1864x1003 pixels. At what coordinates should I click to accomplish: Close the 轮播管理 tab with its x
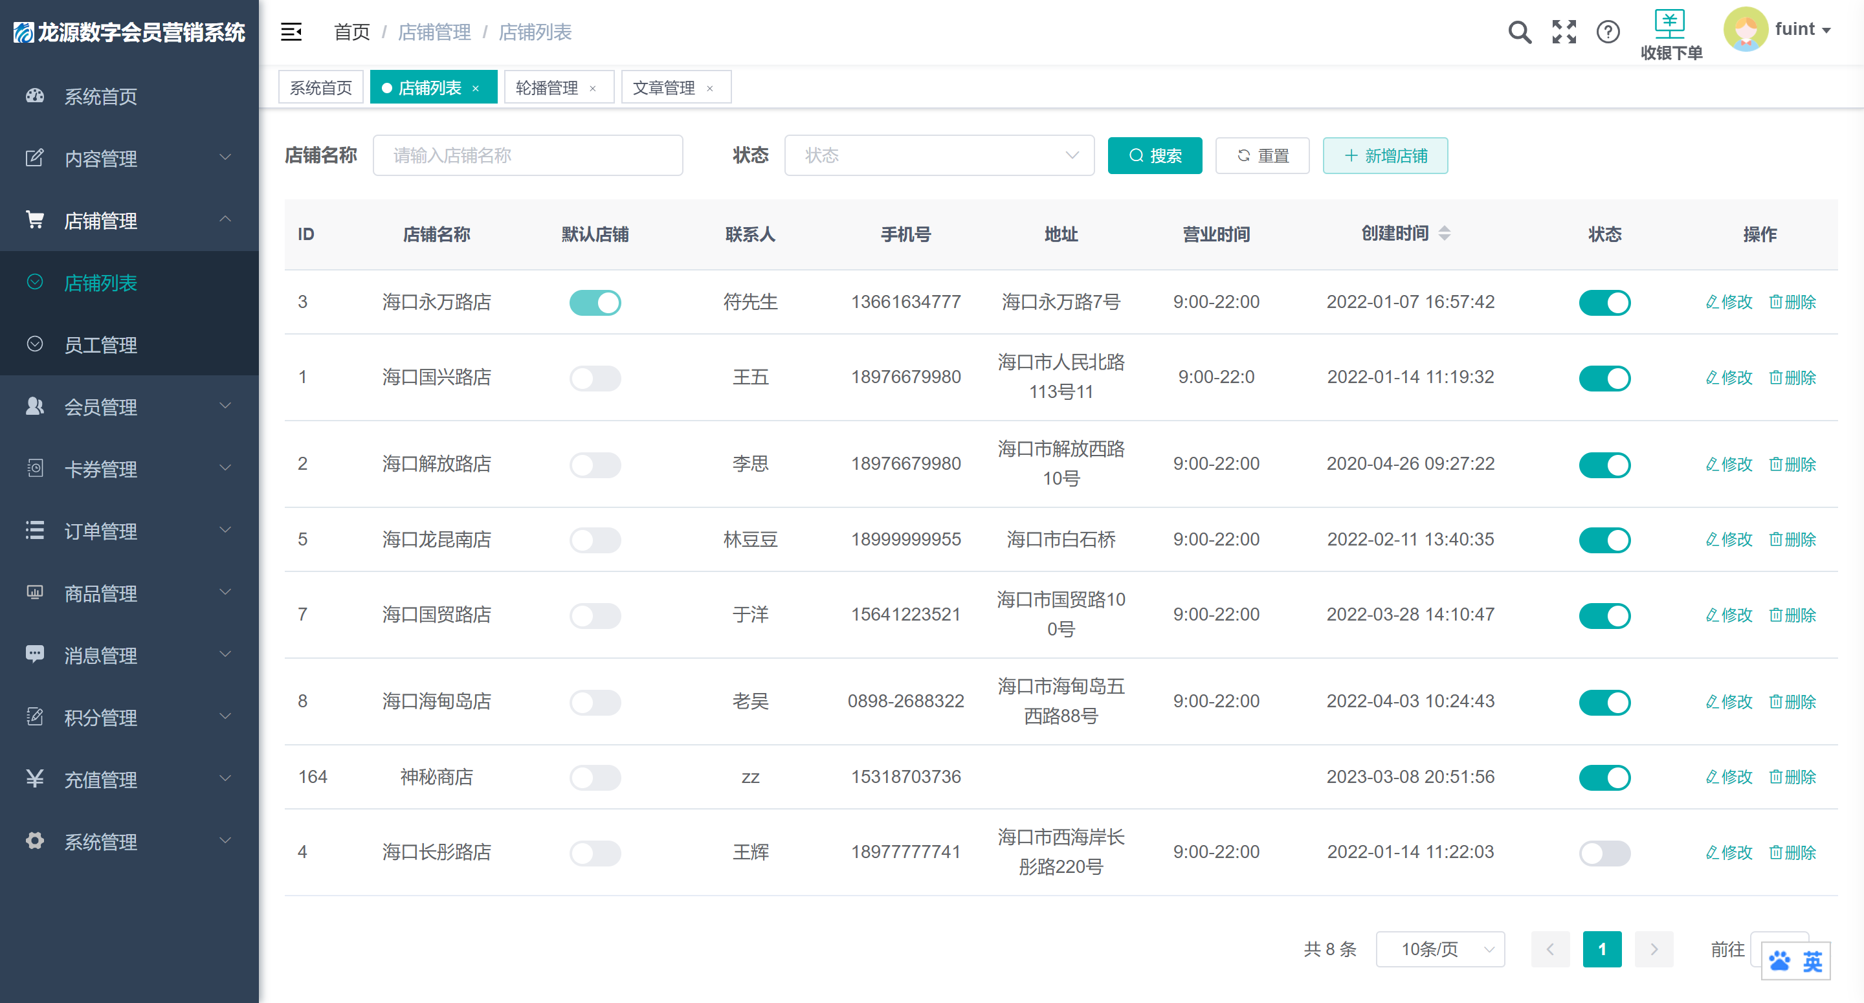(x=593, y=88)
